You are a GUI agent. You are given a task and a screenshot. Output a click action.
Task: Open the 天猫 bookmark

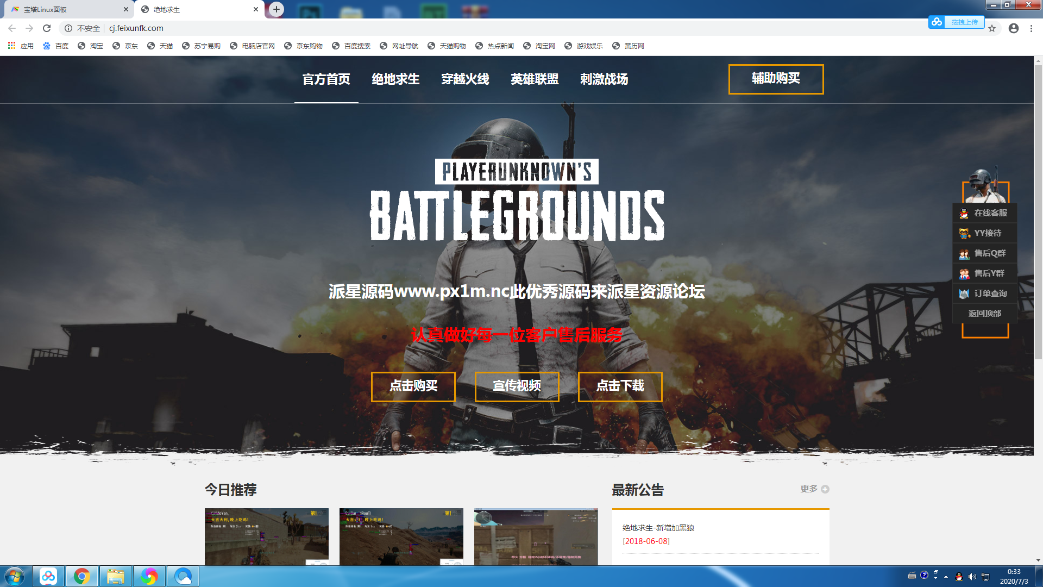160,46
